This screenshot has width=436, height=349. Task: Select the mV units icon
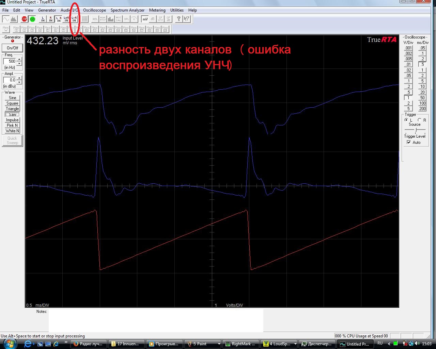(x=145, y=19)
